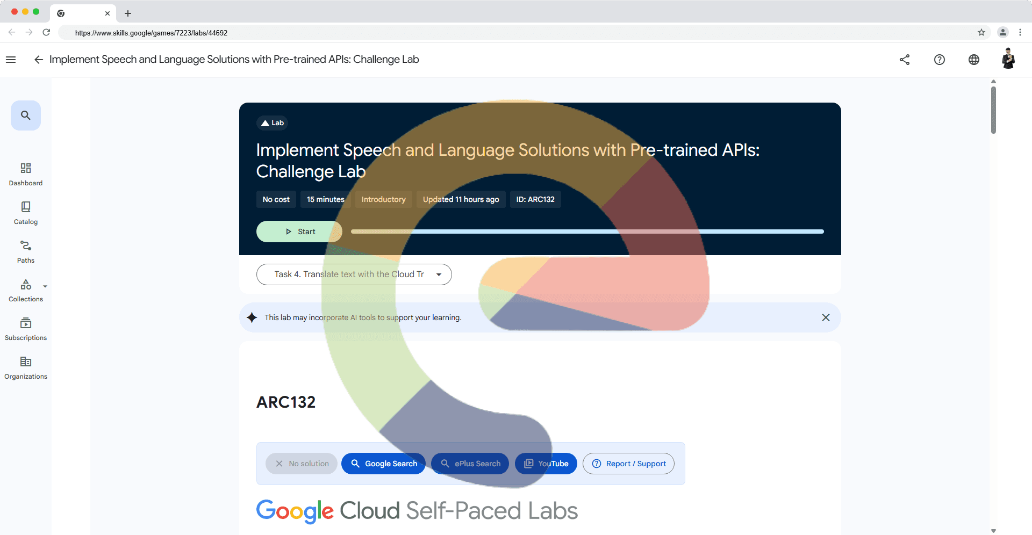Click the scrollbar down arrow
This screenshot has width=1032, height=535.
pos(993,531)
